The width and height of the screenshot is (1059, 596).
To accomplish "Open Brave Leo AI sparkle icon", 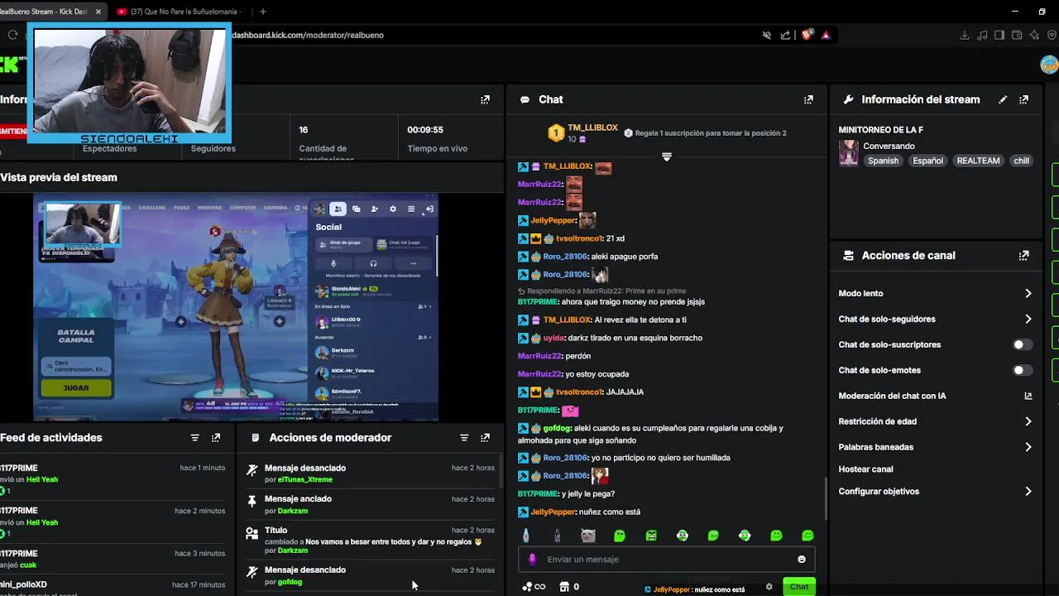I will click(1034, 35).
